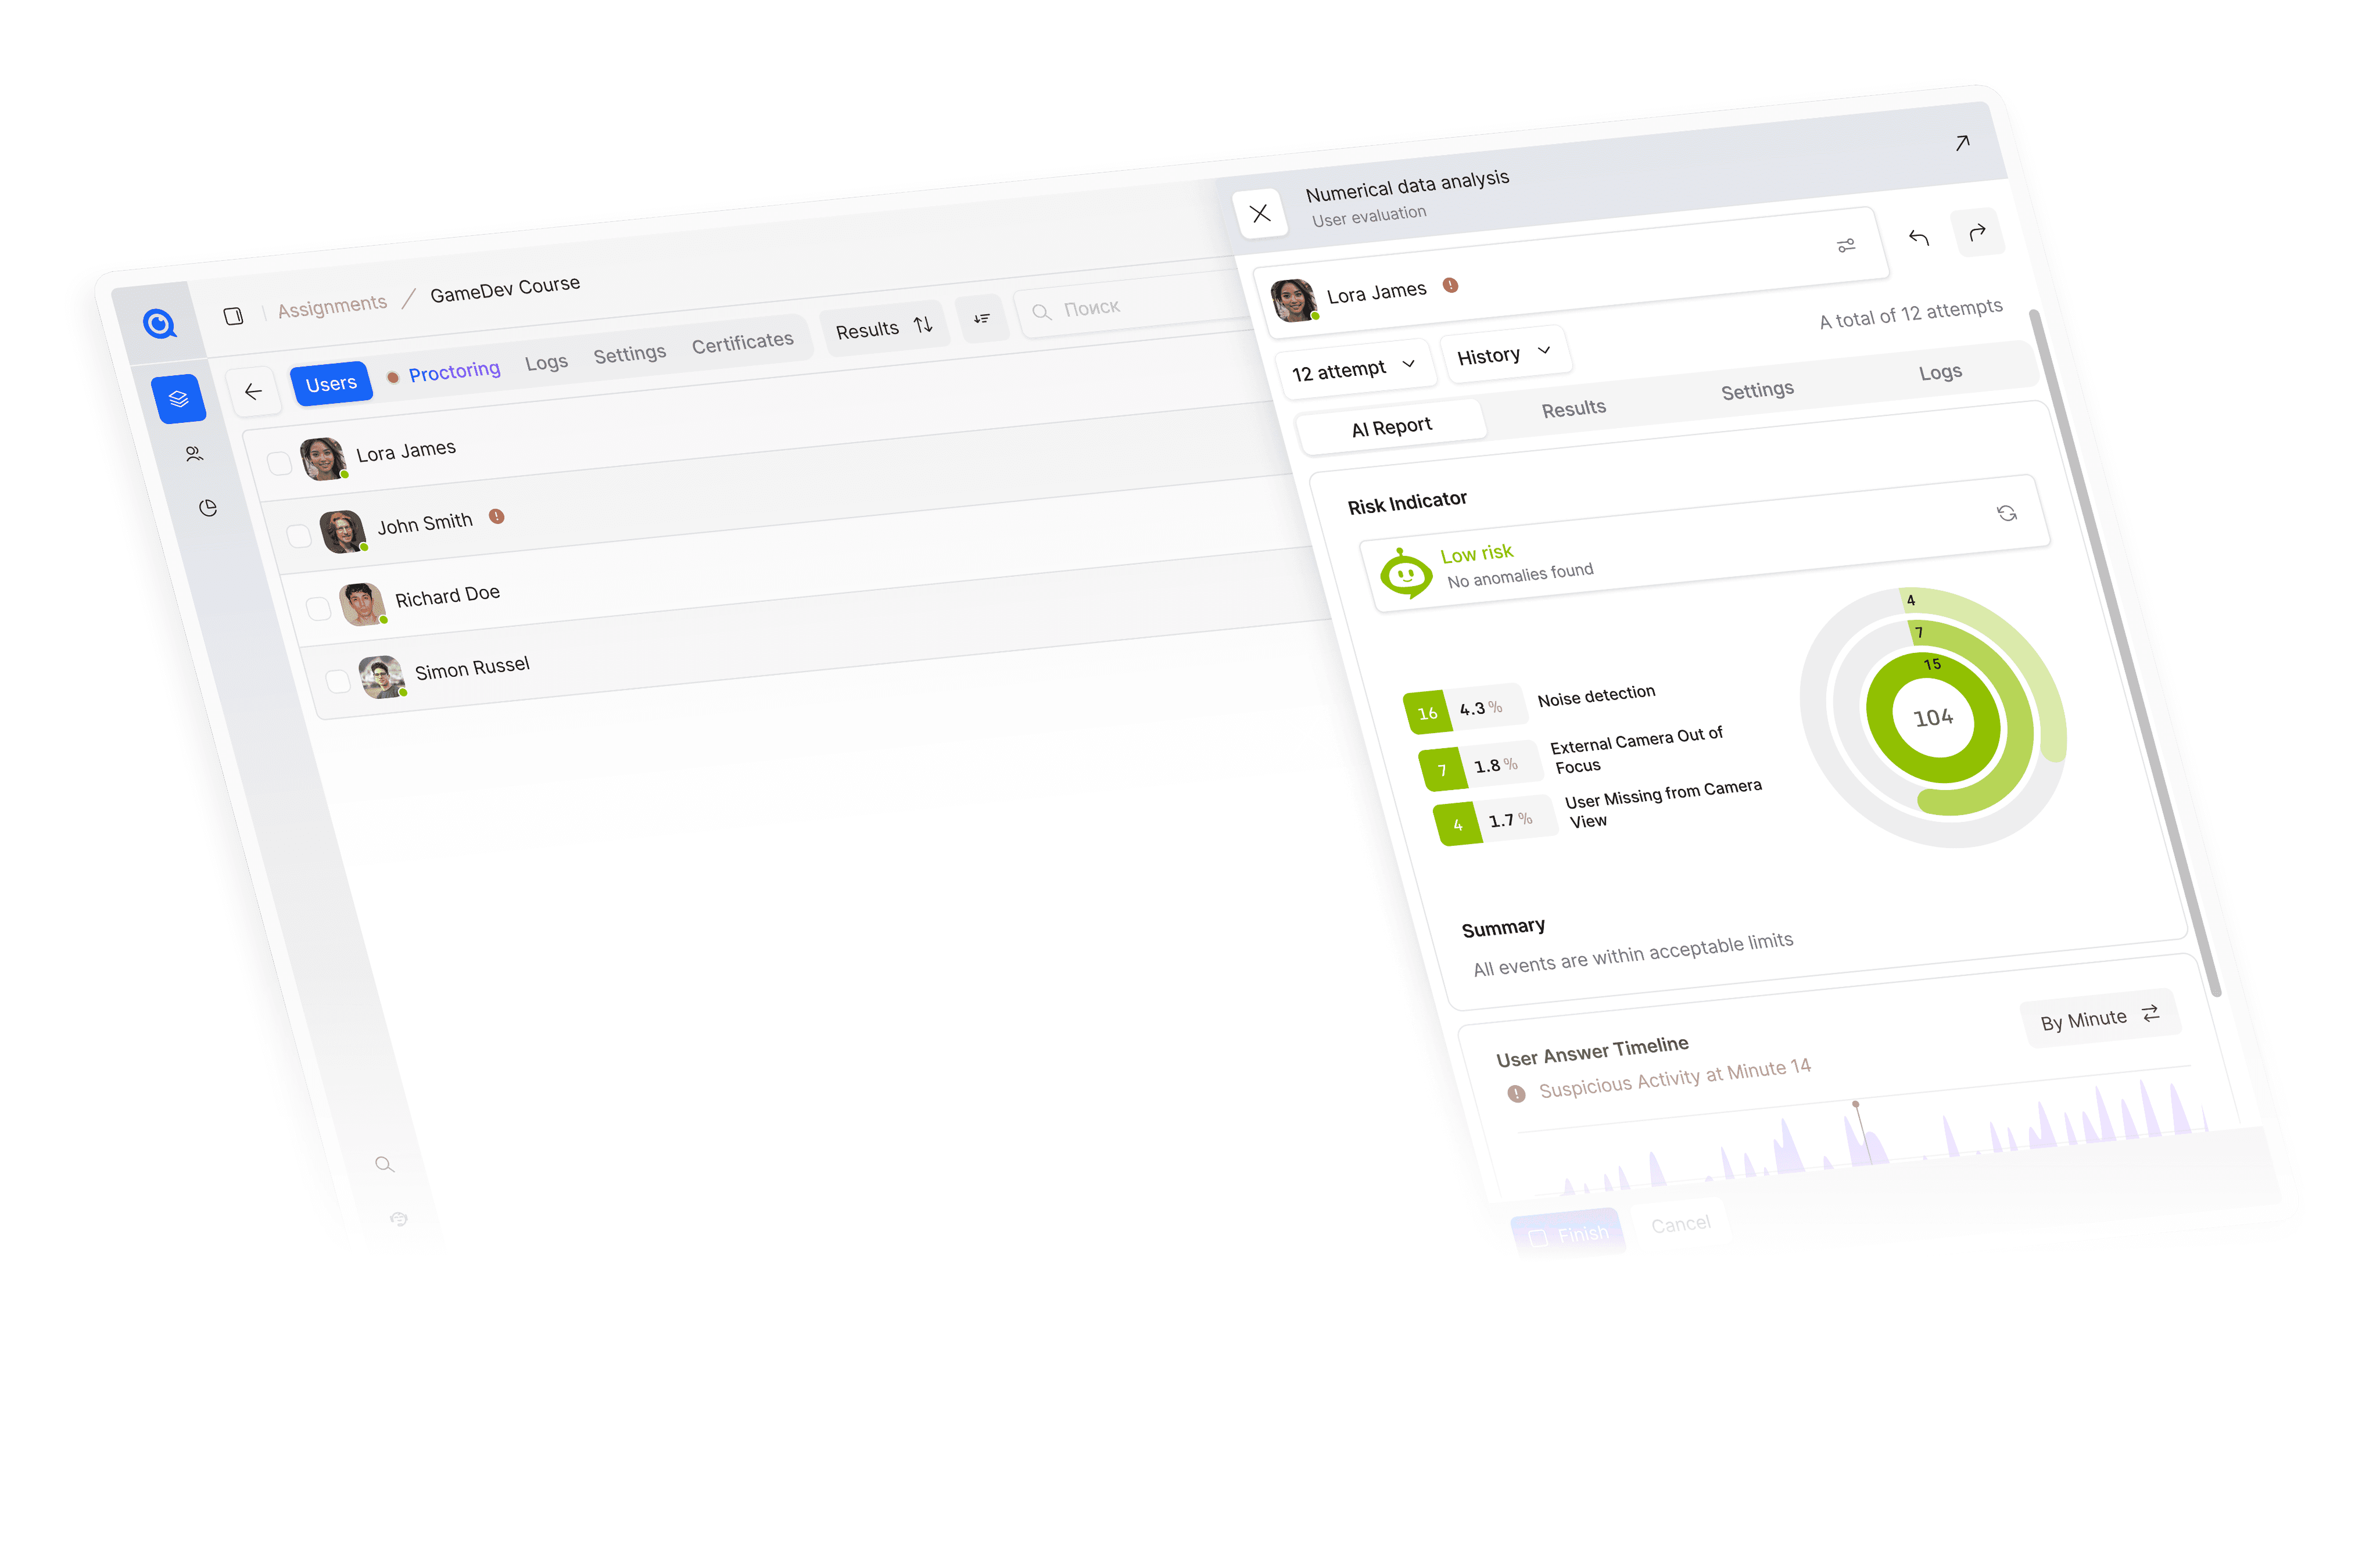Viewport: 2380px width, 1551px height.
Task: Open the Results sort dropdown
Action: (882, 328)
